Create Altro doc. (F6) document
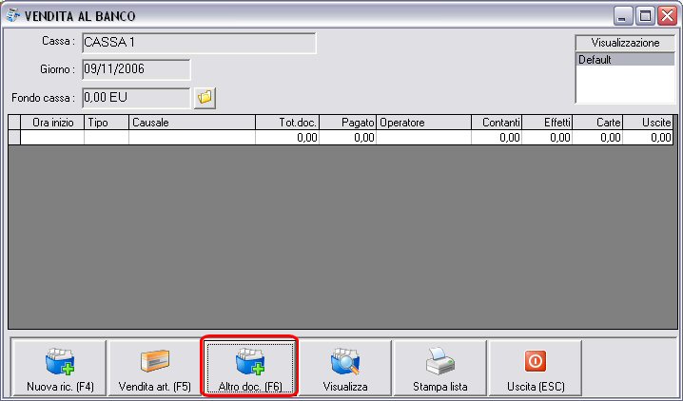The width and height of the screenshot is (683, 401). coord(250,368)
